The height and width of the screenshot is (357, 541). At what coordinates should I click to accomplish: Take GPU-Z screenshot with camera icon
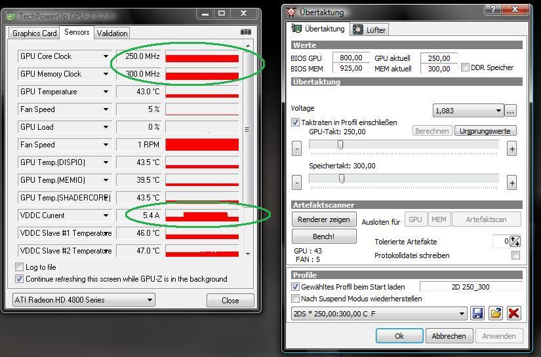tap(246, 32)
